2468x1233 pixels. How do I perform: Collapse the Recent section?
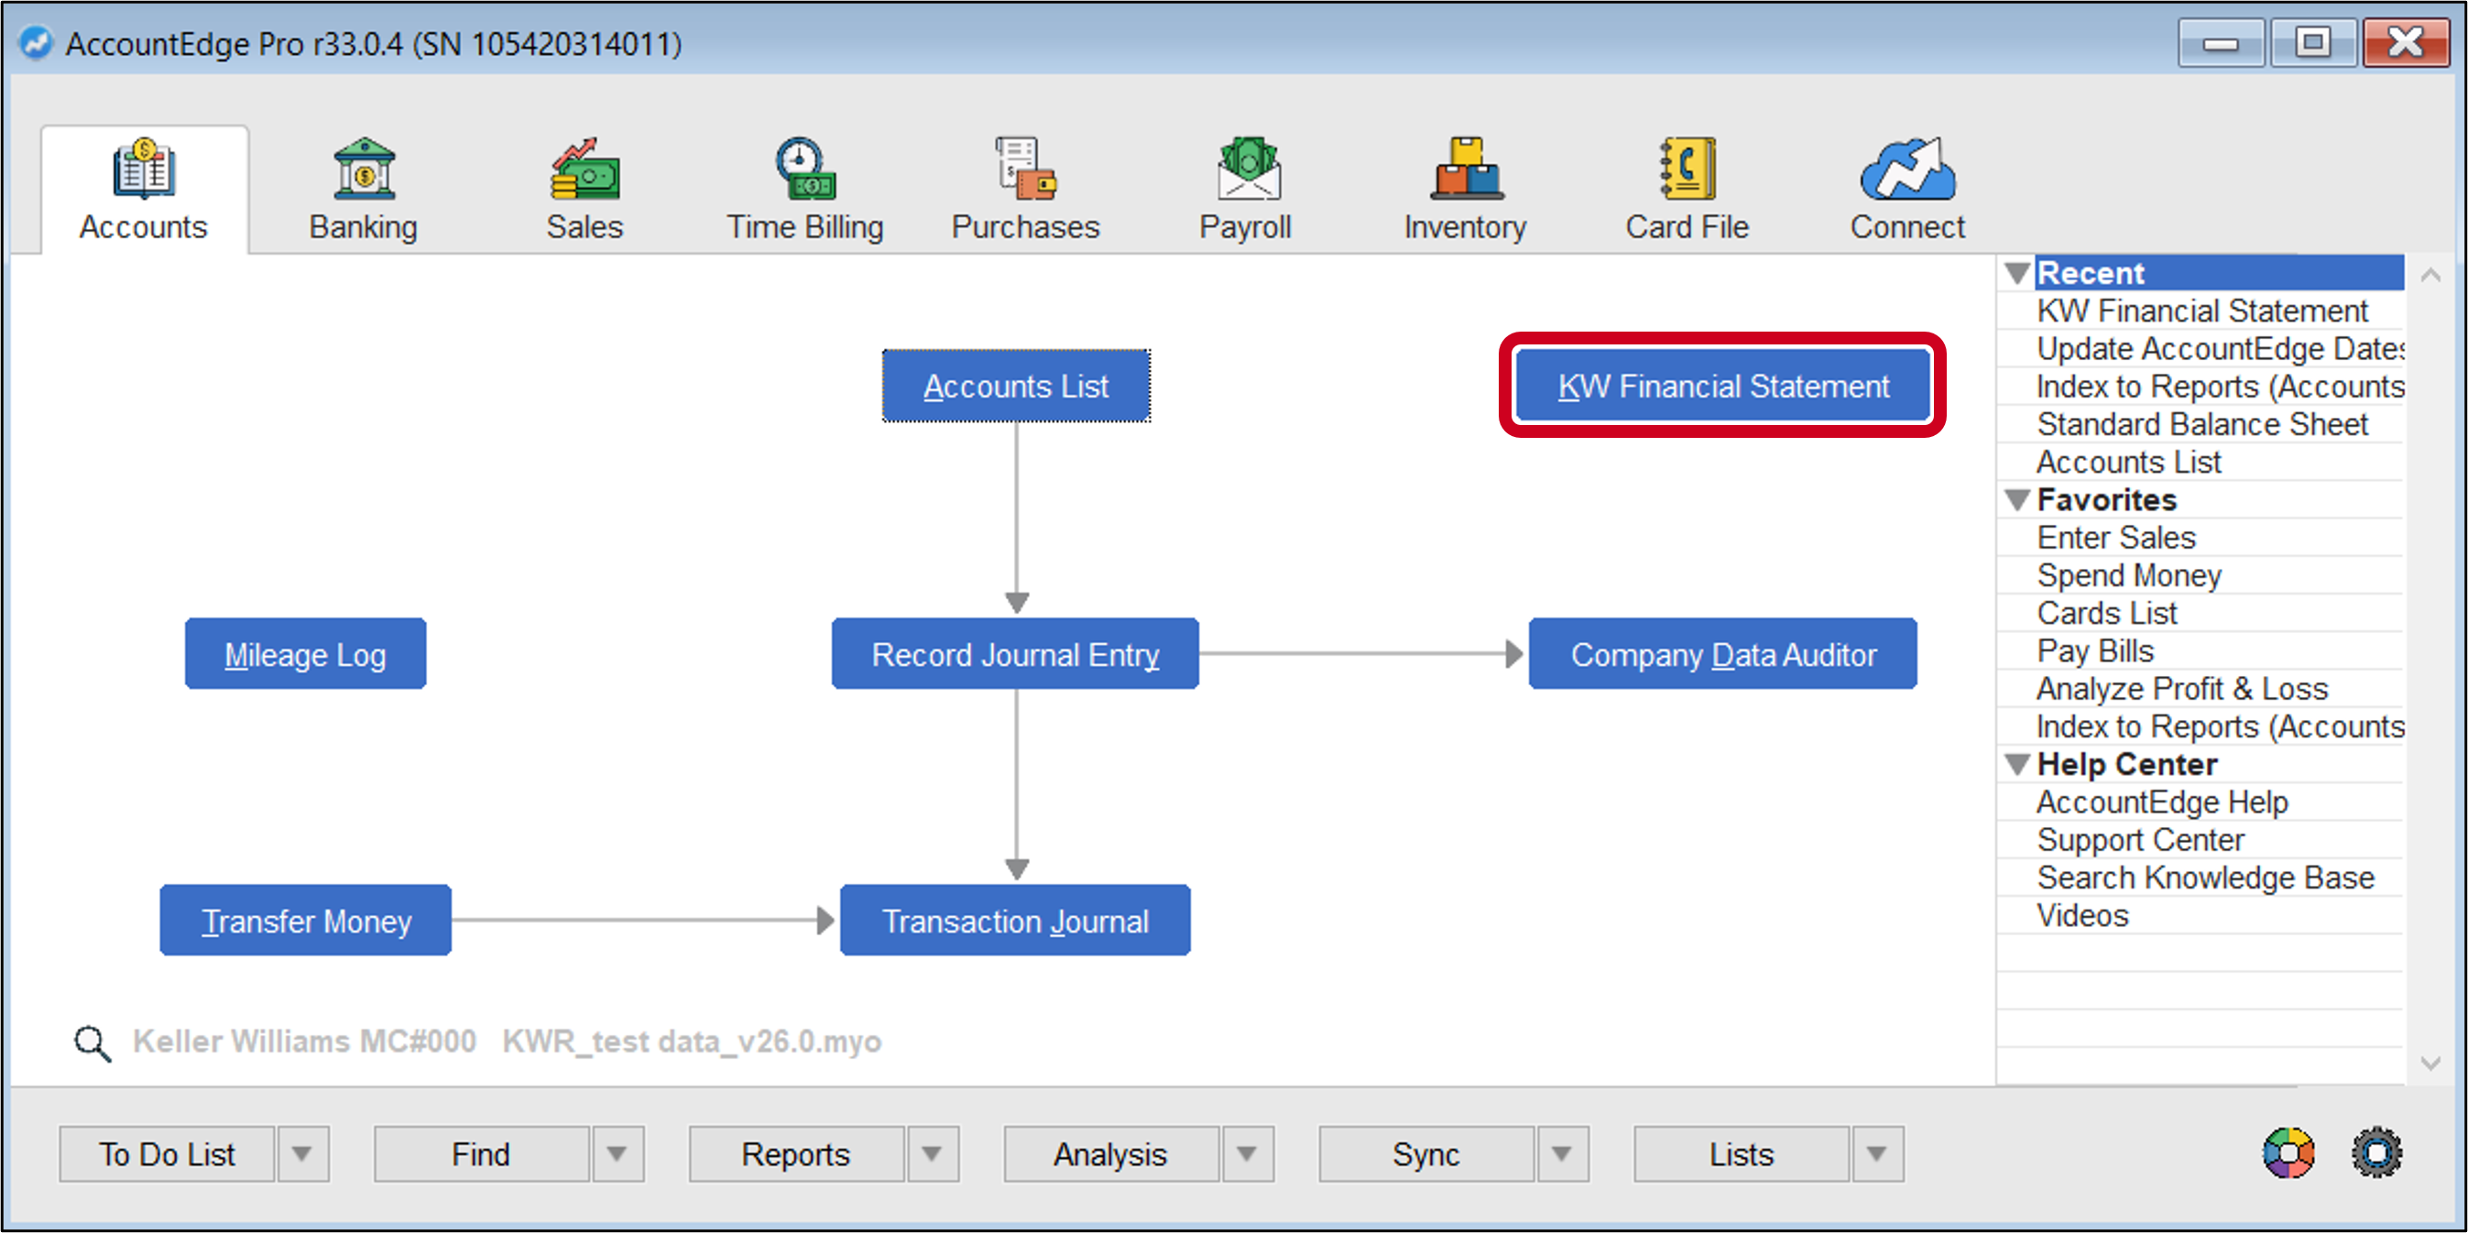(x=2017, y=272)
